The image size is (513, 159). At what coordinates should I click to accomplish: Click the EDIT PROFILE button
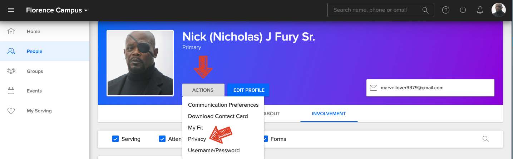click(x=249, y=90)
